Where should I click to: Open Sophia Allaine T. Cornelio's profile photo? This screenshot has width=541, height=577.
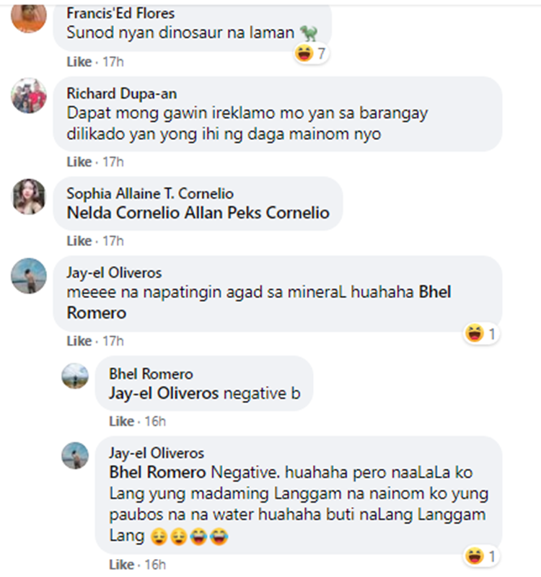(29, 196)
